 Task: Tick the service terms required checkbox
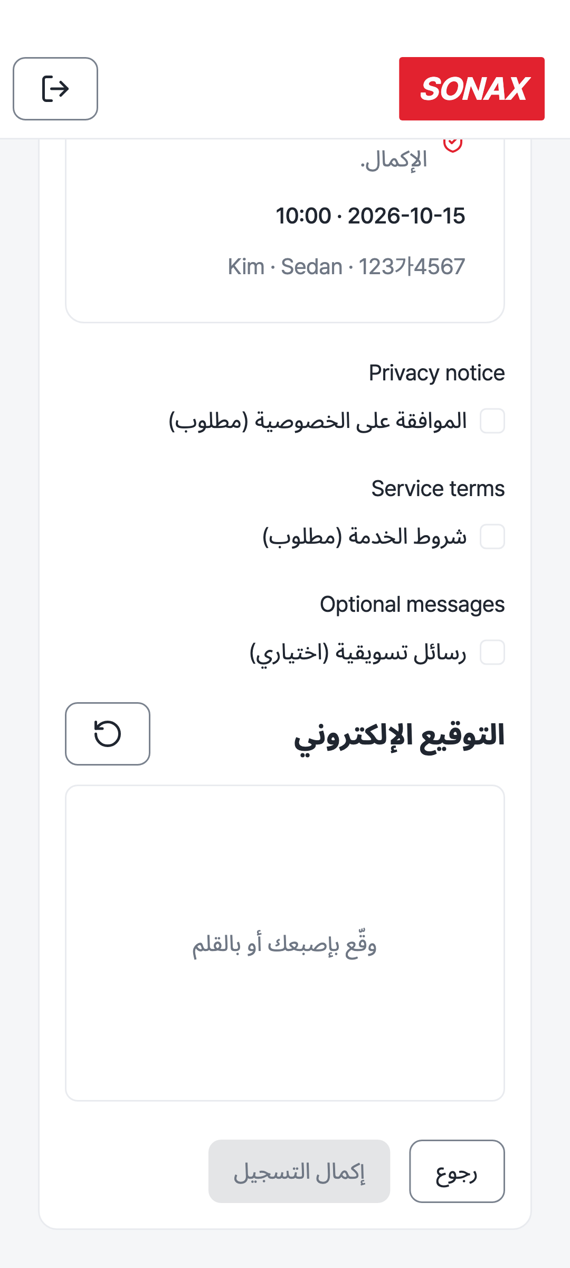coord(492,537)
